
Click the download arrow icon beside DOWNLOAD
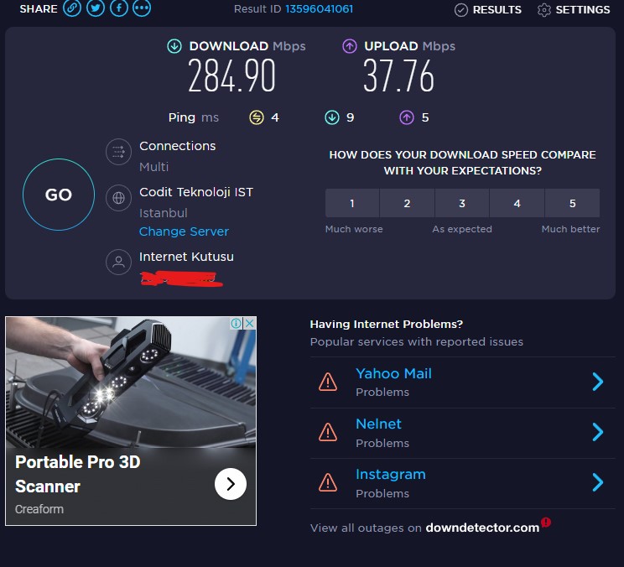click(x=174, y=46)
